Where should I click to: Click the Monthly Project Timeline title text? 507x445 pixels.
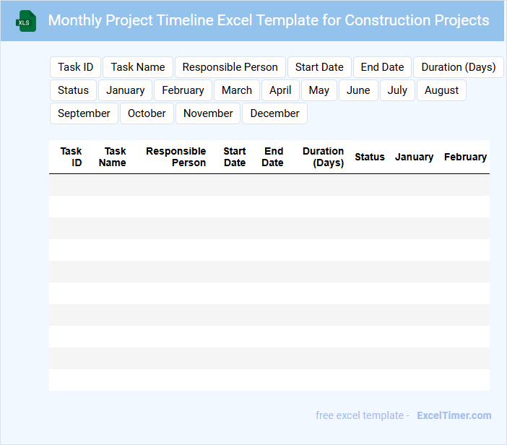click(269, 20)
